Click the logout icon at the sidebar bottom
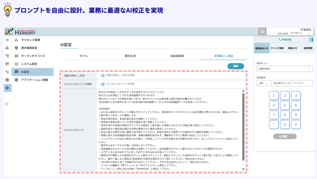Viewport: 317px width, 179px height. 7,104
